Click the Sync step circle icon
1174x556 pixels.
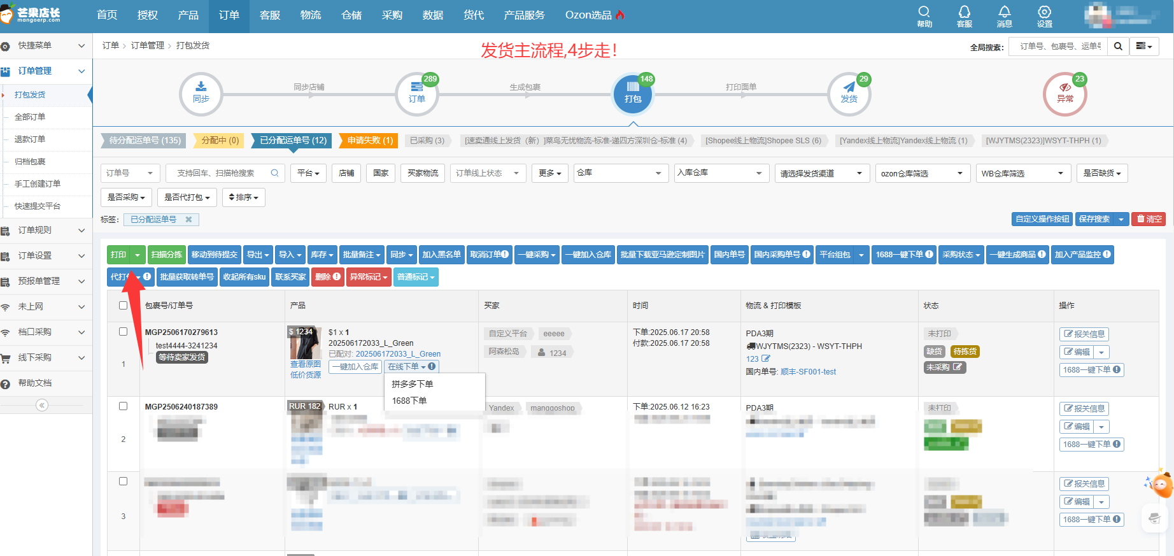(201, 94)
